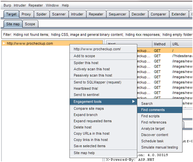193x162 pixels.
Task: Select the row with /?hidesitenav URL
Action: click(x=165, y=56)
